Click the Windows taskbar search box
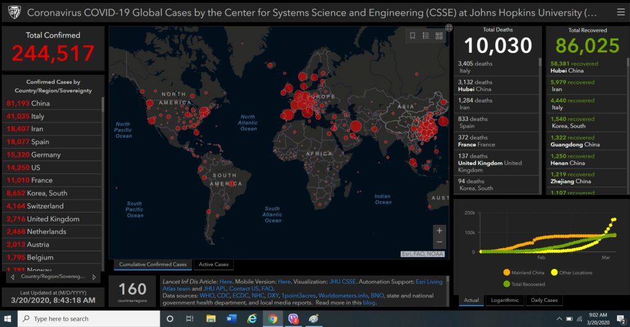The height and width of the screenshot is (327, 630). click(x=89, y=318)
